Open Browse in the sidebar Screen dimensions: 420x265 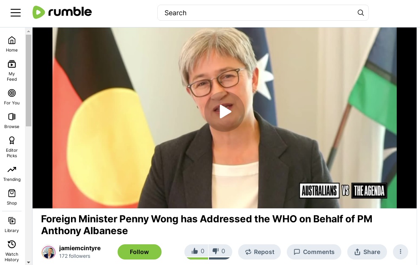tap(12, 120)
